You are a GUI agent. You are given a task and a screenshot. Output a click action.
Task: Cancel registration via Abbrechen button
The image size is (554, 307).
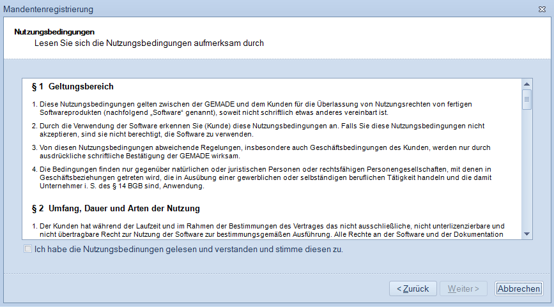(519, 288)
